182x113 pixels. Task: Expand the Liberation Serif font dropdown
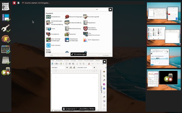[94, 68]
